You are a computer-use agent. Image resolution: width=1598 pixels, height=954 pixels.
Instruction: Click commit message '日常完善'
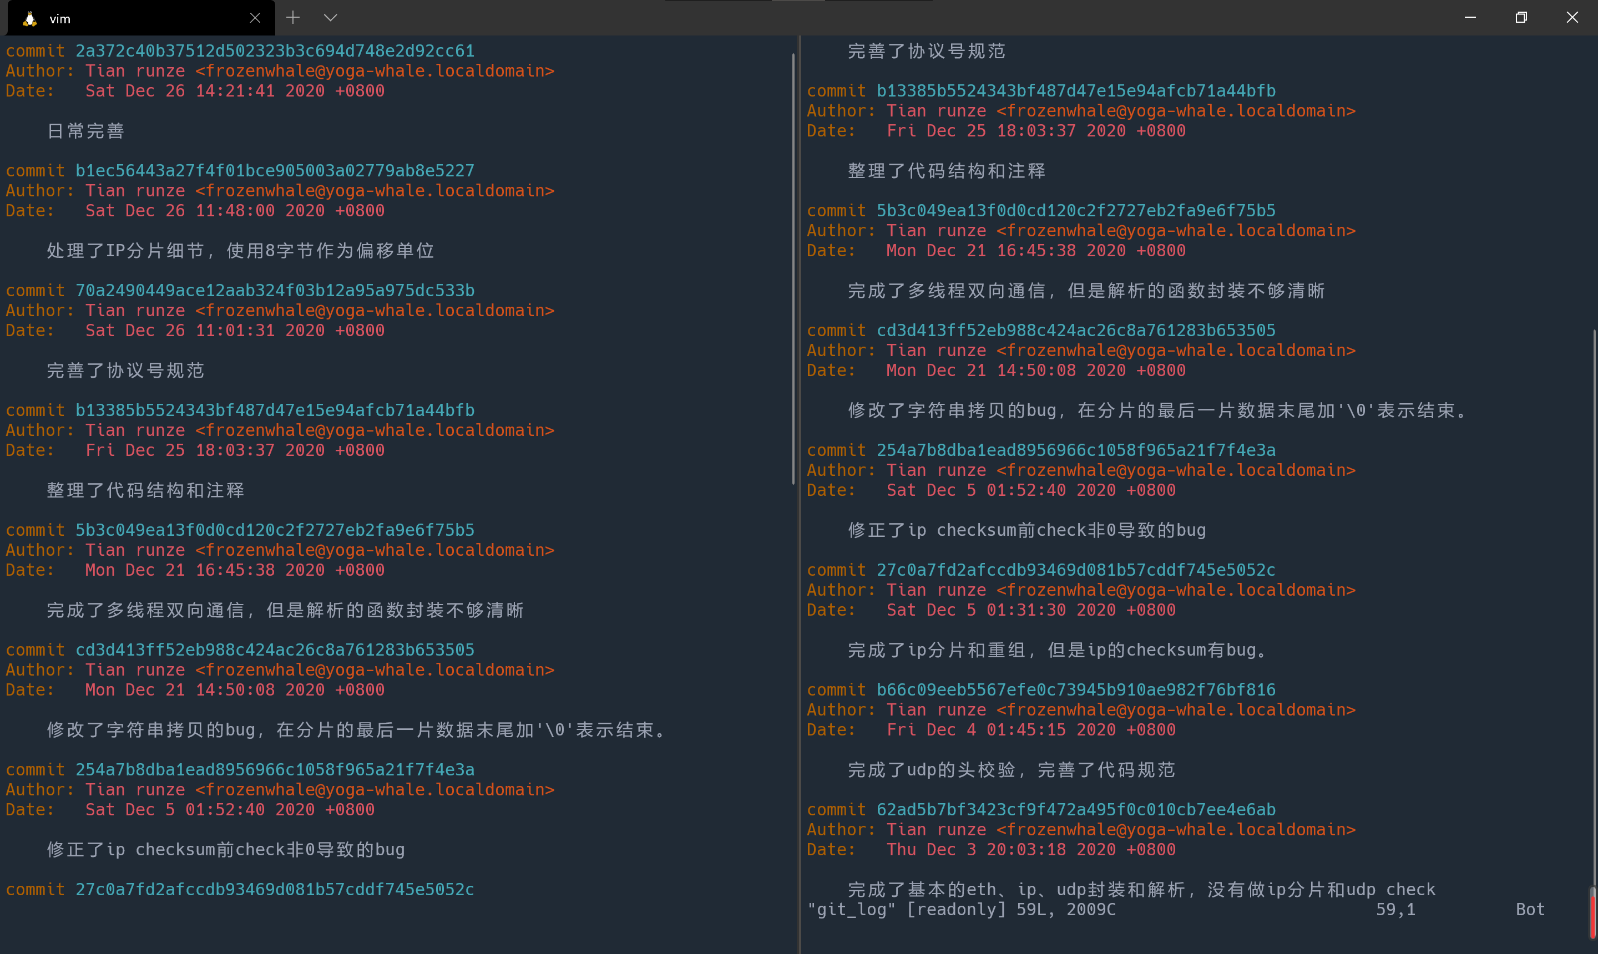coord(85,131)
